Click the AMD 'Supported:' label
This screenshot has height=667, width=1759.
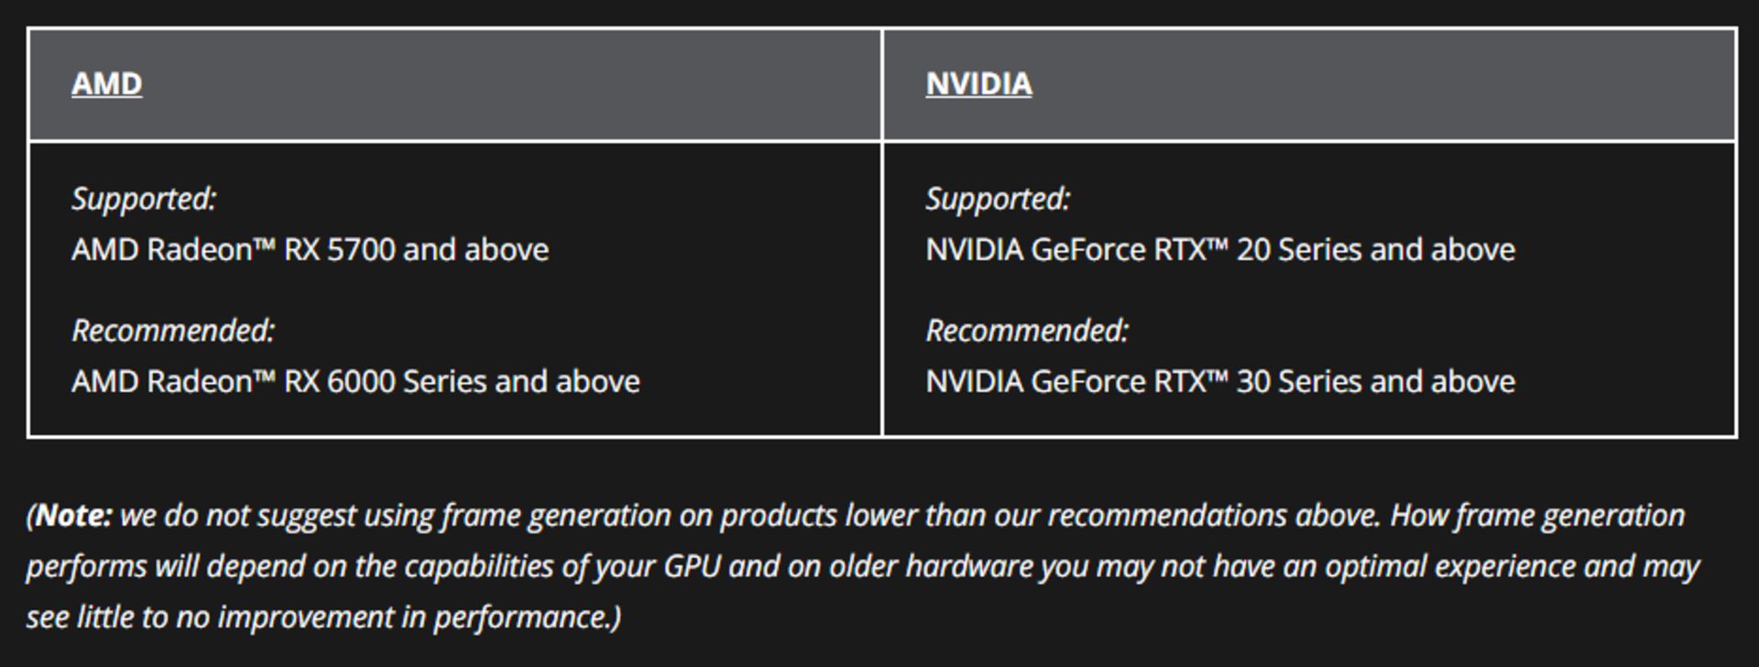point(144,199)
